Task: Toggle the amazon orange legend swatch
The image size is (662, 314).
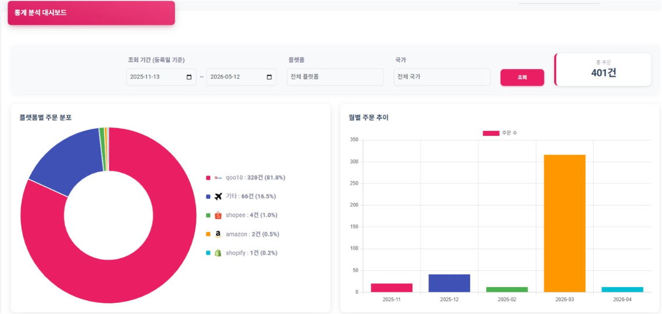Action: (208, 234)
